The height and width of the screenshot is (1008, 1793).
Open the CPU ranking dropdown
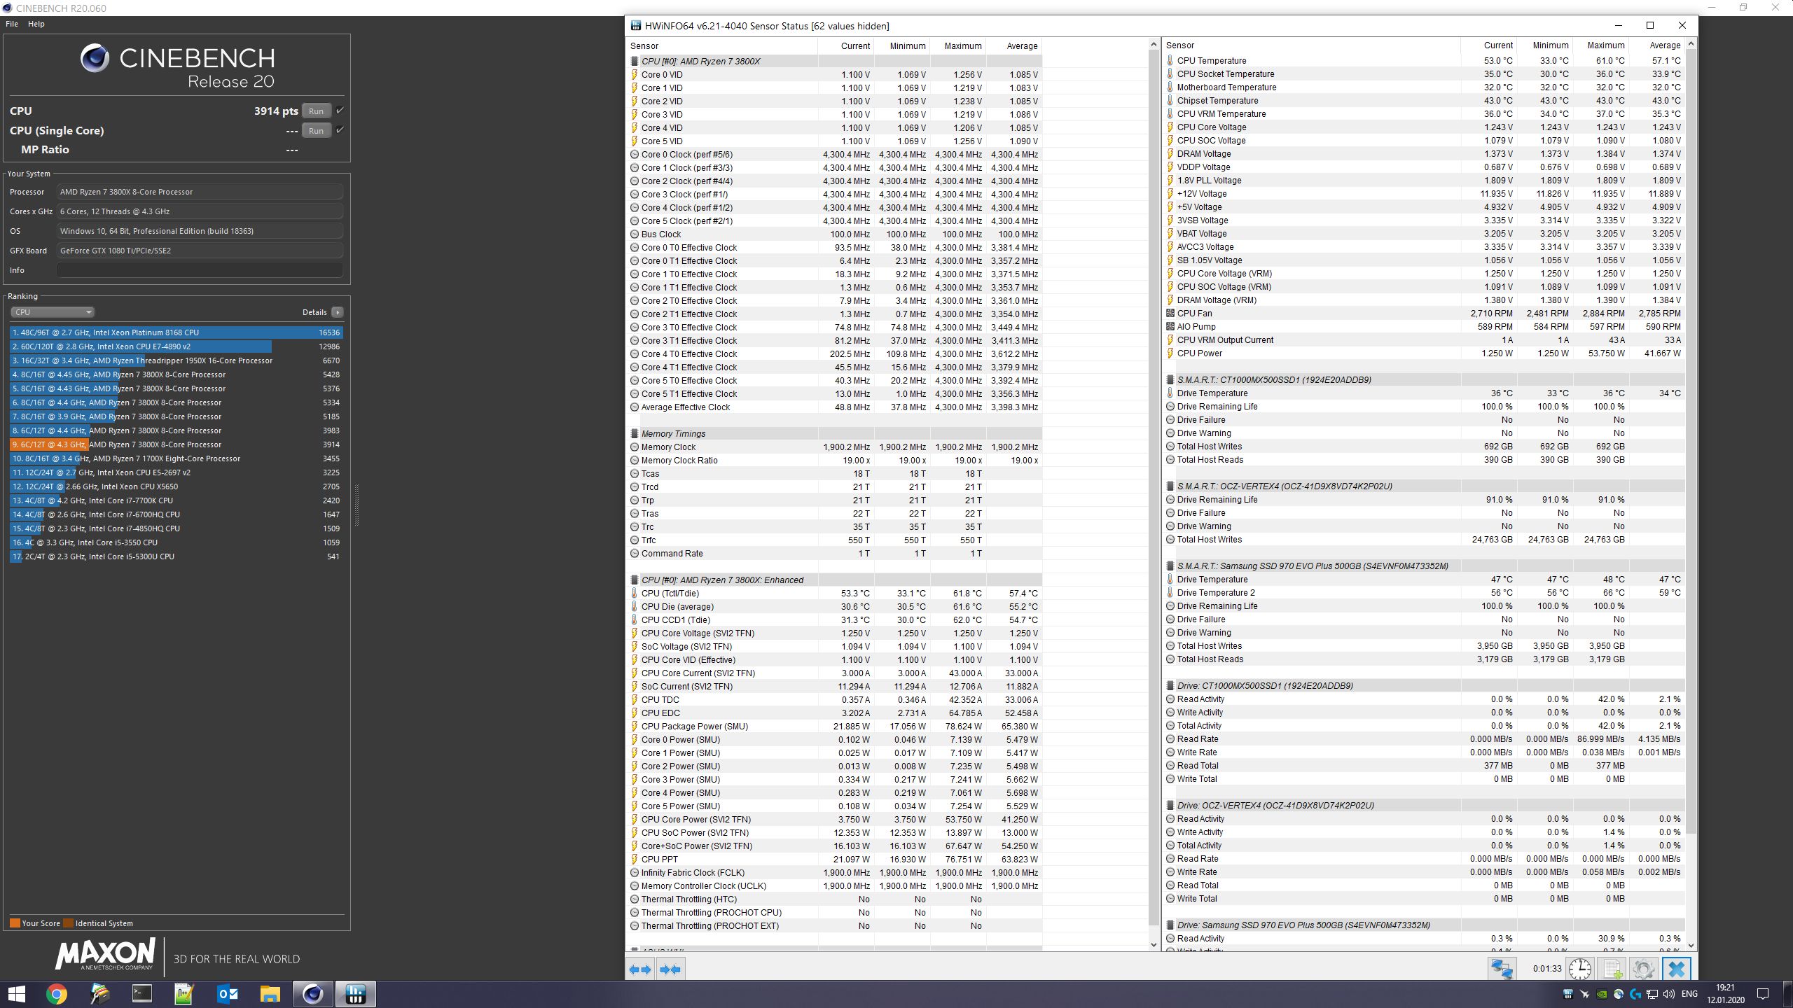[x=53, y=312]
